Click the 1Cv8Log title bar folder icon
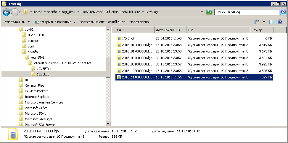Screen dimensions: 288x143 4,4
